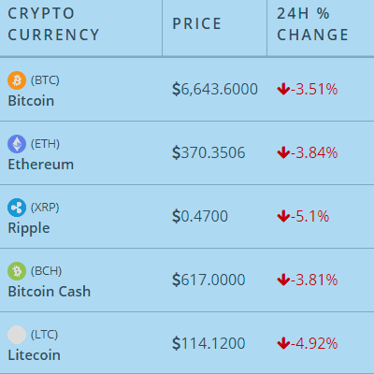
Task: Sort by the Price column header
Action: pyautogui.click(x=197, y=24)
